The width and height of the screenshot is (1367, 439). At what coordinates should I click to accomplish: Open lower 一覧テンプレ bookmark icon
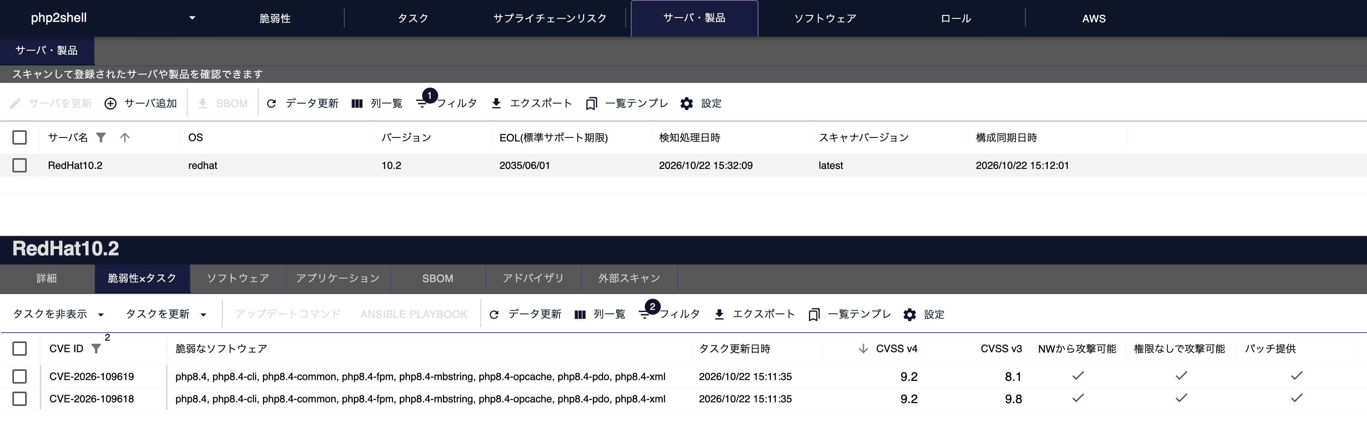814,315
